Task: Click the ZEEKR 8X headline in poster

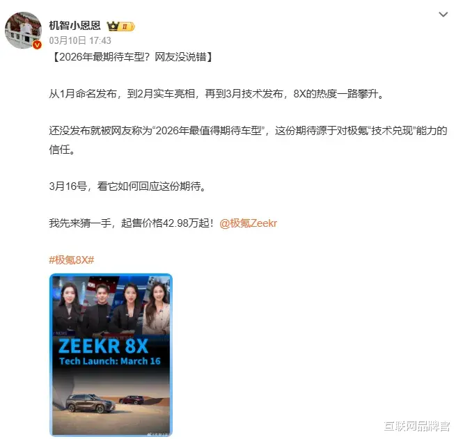Action: 103,346
